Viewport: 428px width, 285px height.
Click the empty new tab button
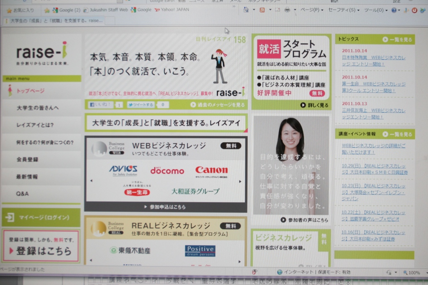[x=110, y=21]
